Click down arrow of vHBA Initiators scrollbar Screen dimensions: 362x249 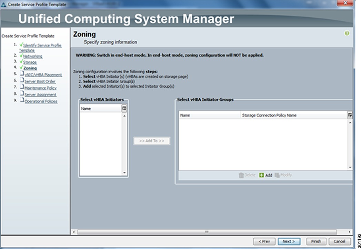(x=124, y=172)
